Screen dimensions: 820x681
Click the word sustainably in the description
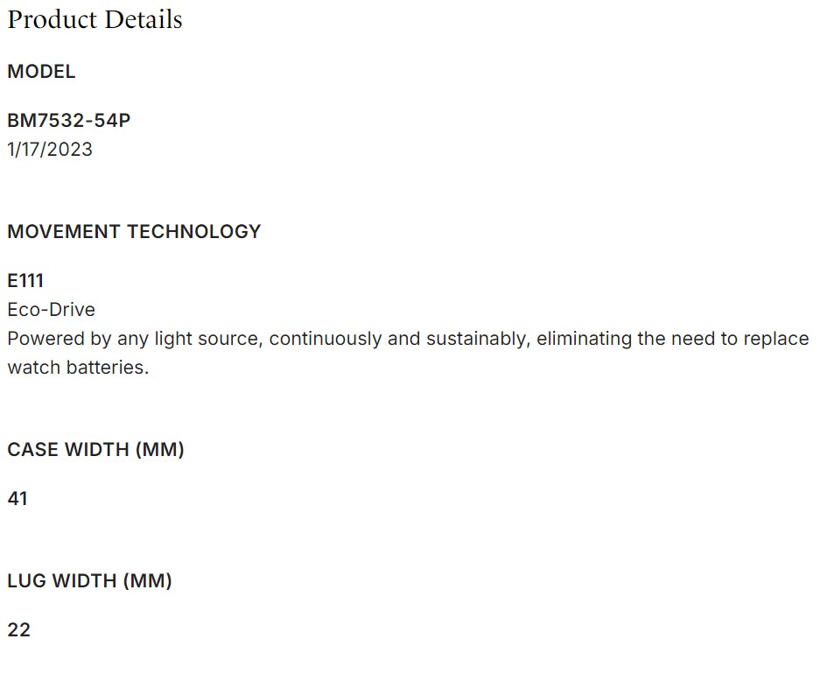point(479,339)
